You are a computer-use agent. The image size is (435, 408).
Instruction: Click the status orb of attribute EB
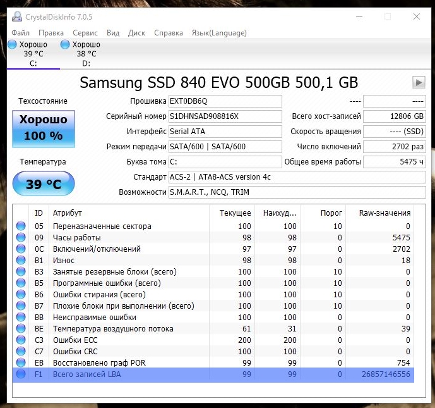(21, 362)
